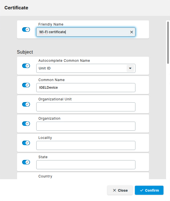Disable the Locality toggle switch

click(x=26, y=143)
